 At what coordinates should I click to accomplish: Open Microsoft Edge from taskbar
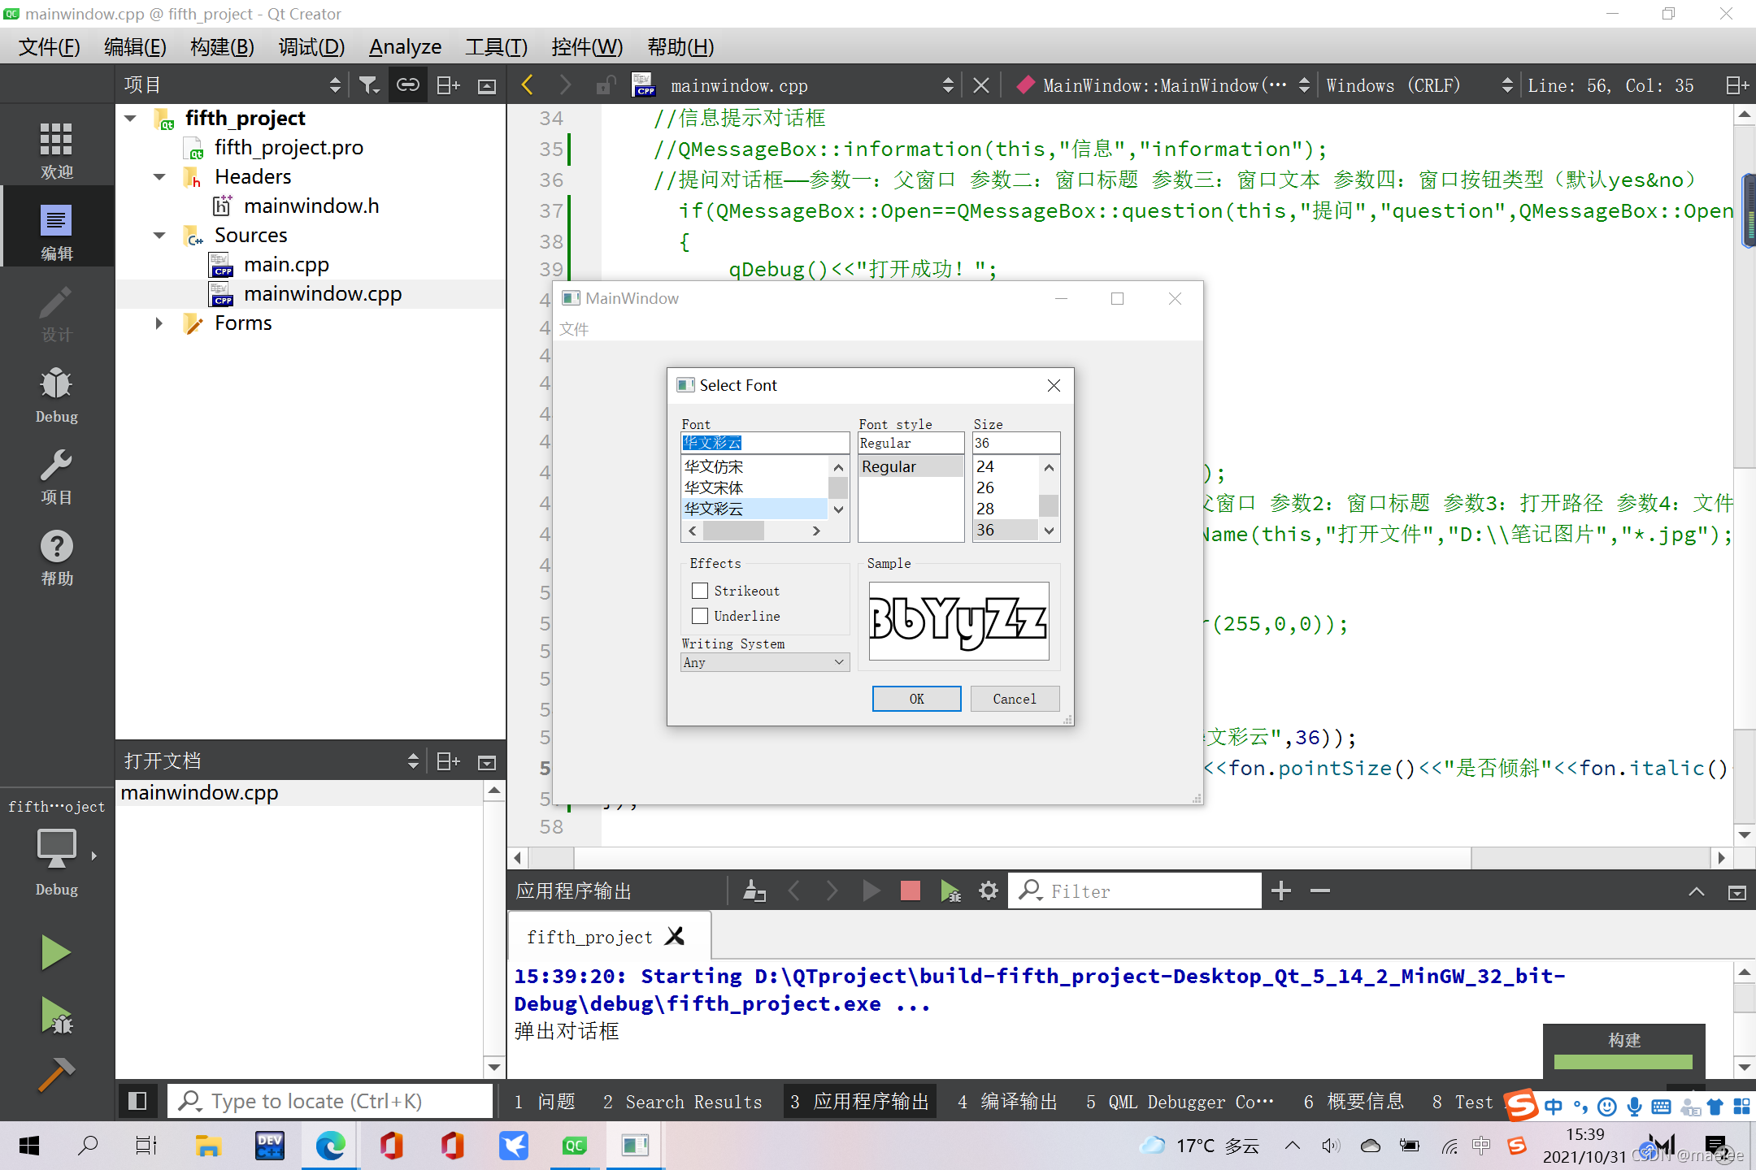(331, 1146)
